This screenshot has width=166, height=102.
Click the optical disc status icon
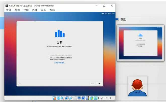[x=59, y=98]
